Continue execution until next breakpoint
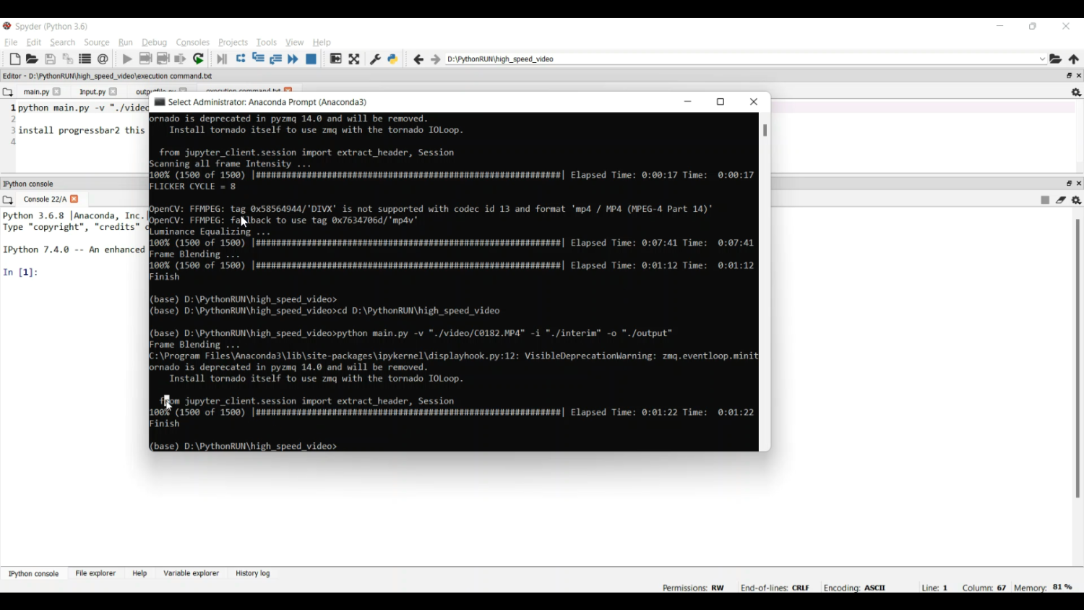Screen dimensions: 1084x610 pyautogui.click(x=293, y=59)
